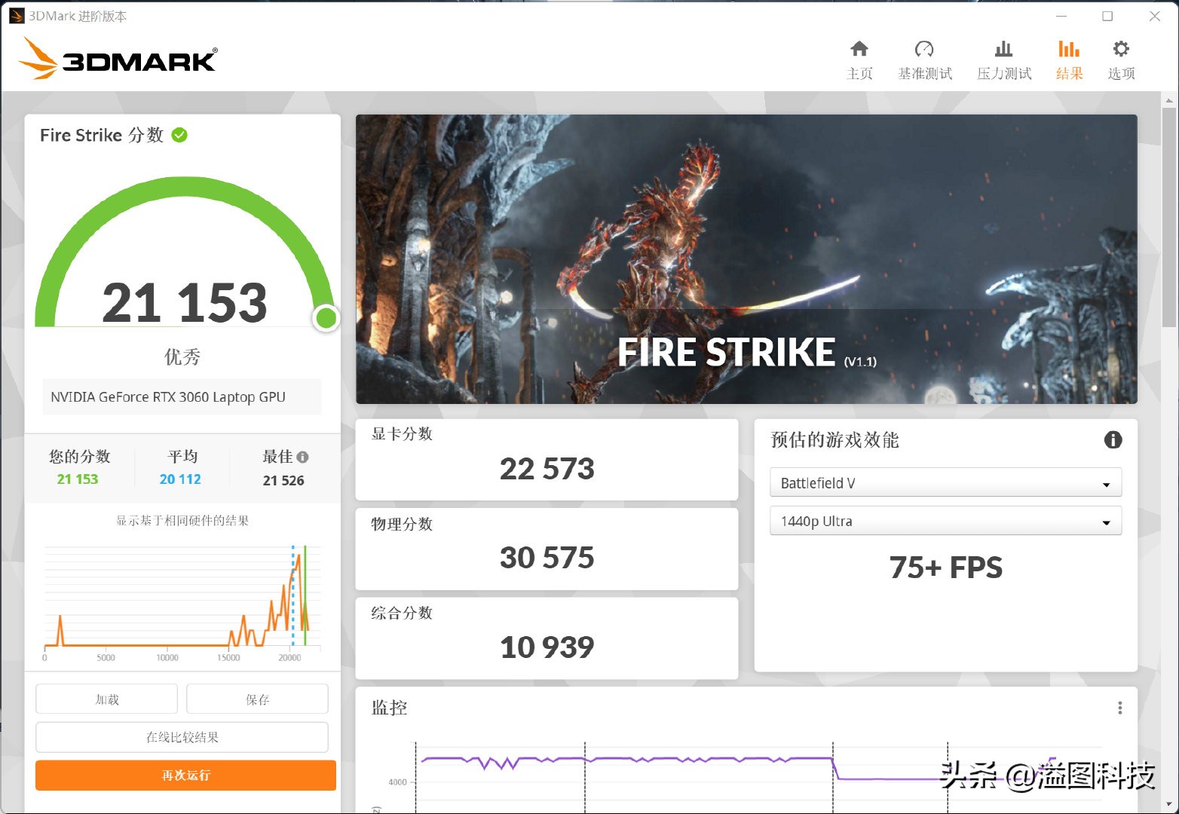Switch to the 选项 tab label

tap(1121, 73)
